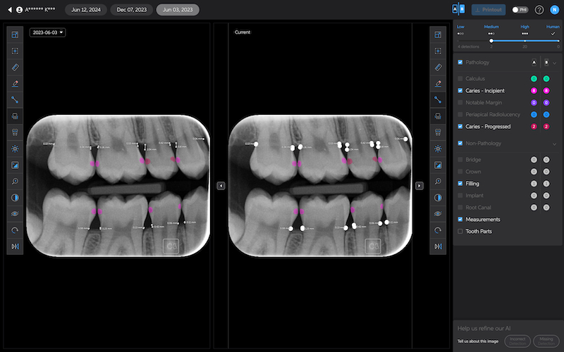Uncheck the Measurements checkbox
Screen dimensions: 564x352
pyautogui.click(x=460, y=220)
